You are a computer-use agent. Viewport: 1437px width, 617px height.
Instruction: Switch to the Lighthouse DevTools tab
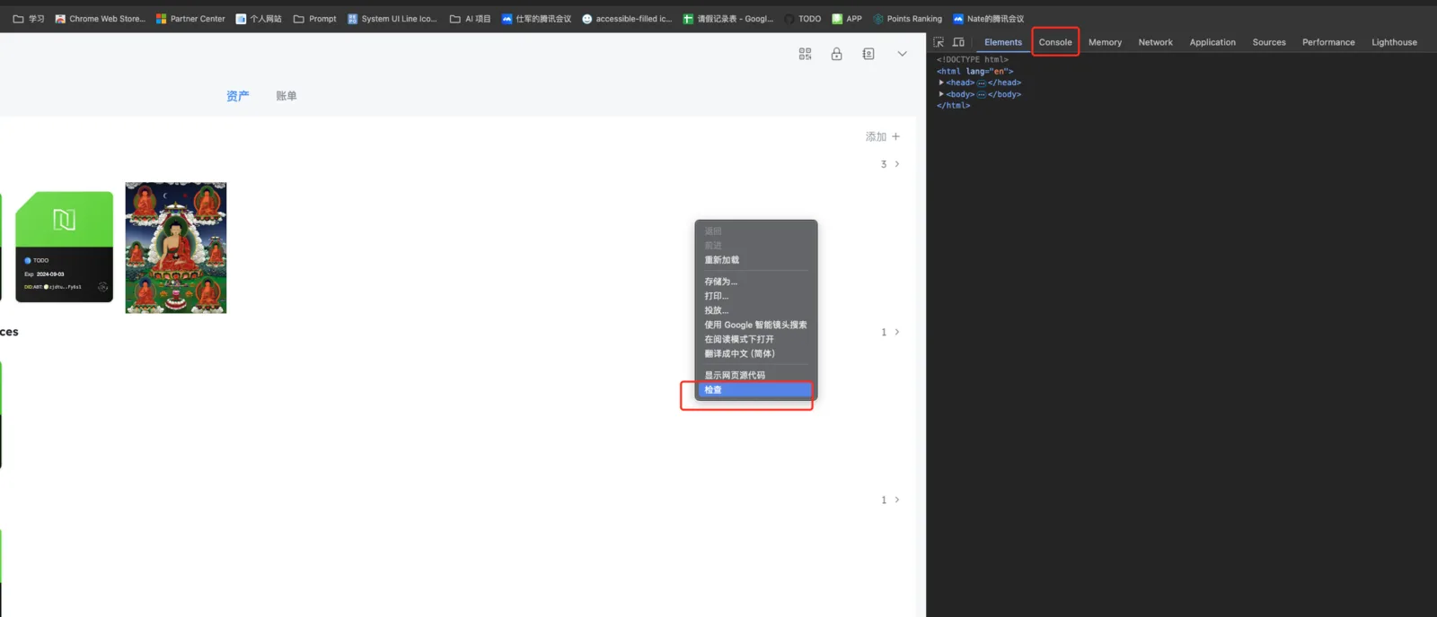click(x=1394, y=42)
